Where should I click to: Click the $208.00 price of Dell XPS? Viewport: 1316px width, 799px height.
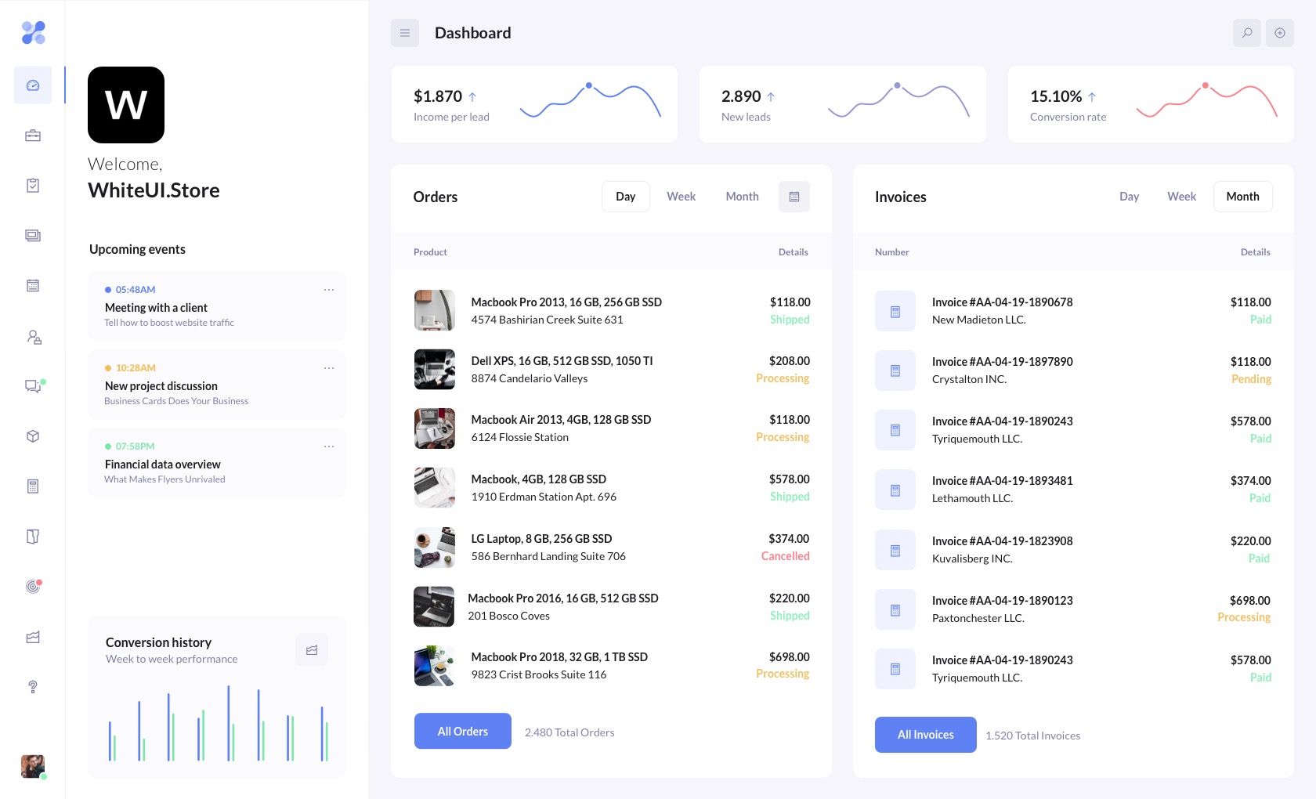point(790,361)
